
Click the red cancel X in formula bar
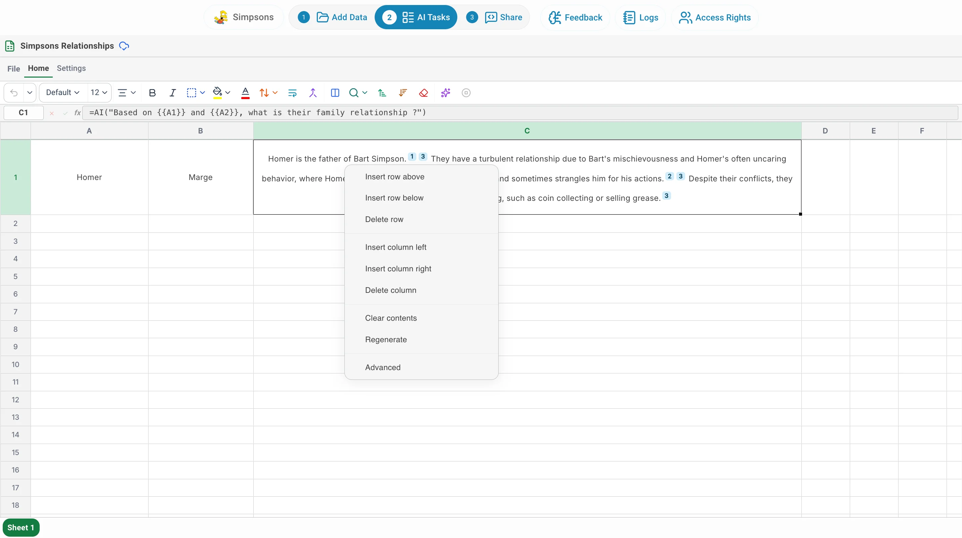[x=51, y=113]
